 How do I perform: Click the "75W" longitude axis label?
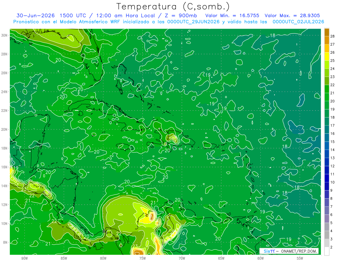(143, 258)
